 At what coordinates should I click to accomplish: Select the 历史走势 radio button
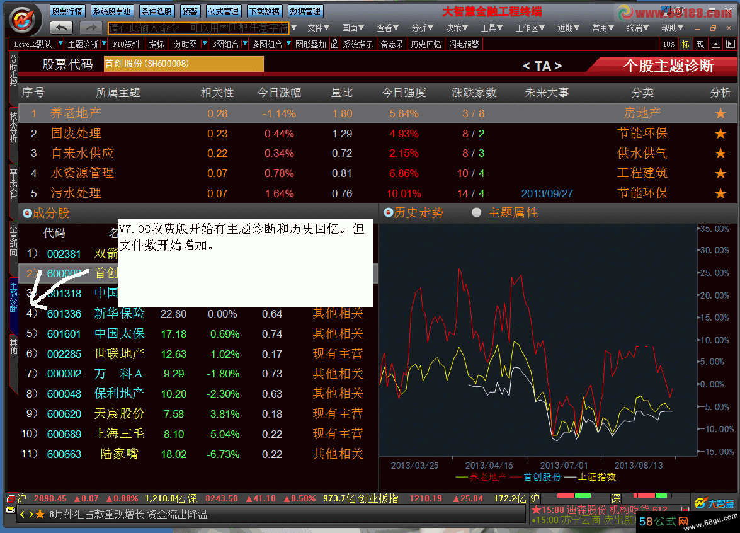click(389, 212)
